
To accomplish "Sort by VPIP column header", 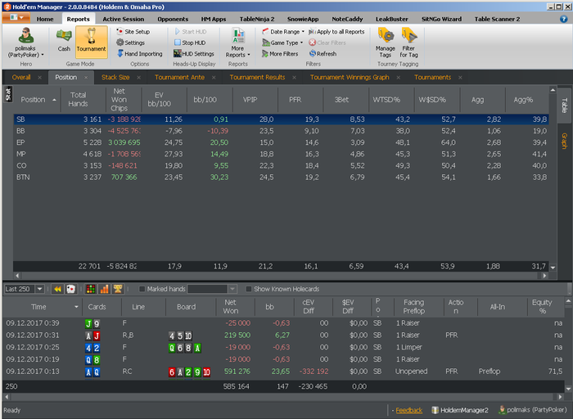I will [x=255, y=100].
